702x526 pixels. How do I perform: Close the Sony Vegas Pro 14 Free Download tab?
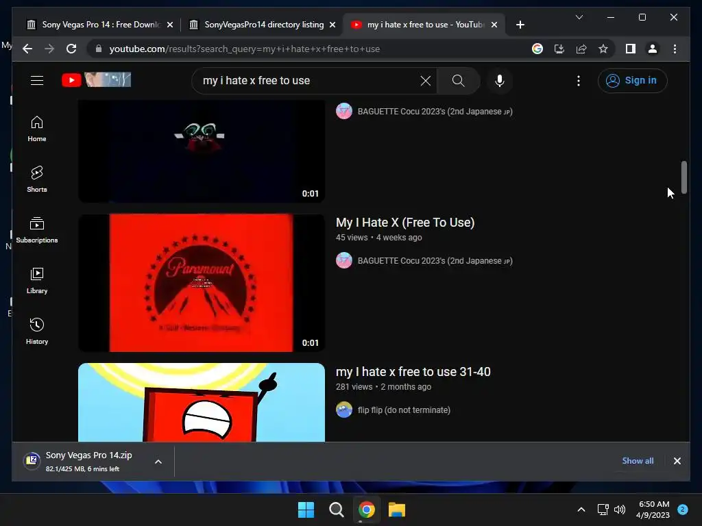click(x=170, y=25)
